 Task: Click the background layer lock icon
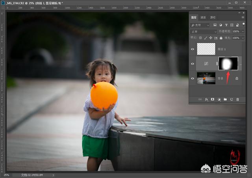click(237, 79)
